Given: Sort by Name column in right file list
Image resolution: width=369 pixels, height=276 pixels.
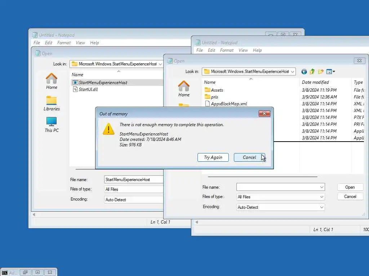Looking at the screenshot, I should coord(251,82).
